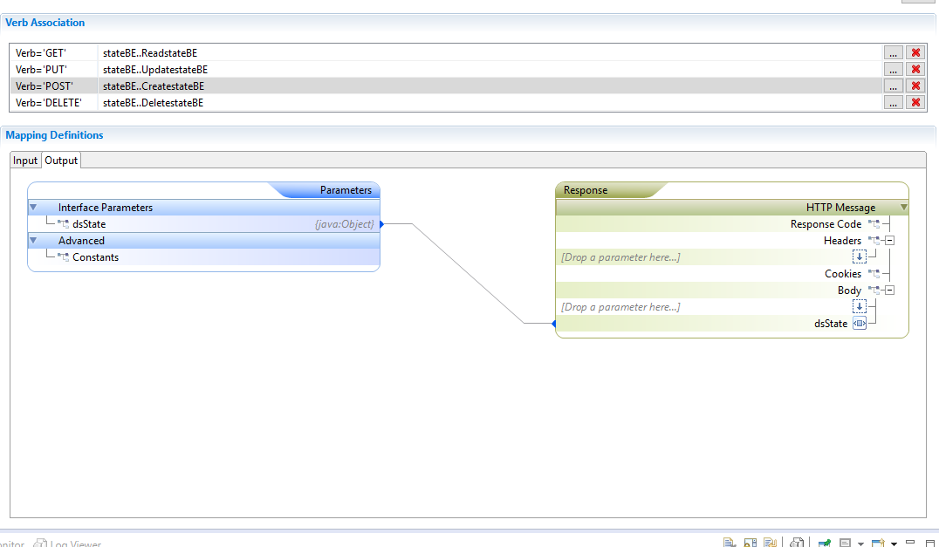Click the dsState element icon in Response
The width and height of the screenshot is (939, 547).
860,323
